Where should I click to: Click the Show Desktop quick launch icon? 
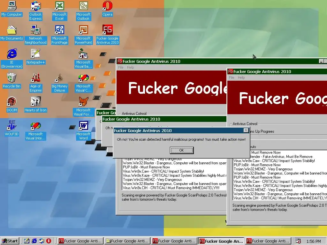(x=27, y=241)
